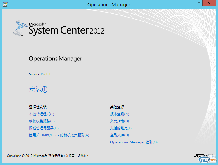Open 產品文件(U) product documentation
218x165 pixels.
click(x=119, y=135)
